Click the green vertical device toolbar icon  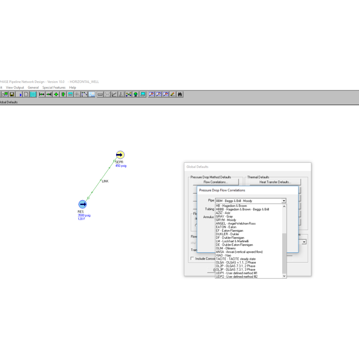(x=63, y=94)
